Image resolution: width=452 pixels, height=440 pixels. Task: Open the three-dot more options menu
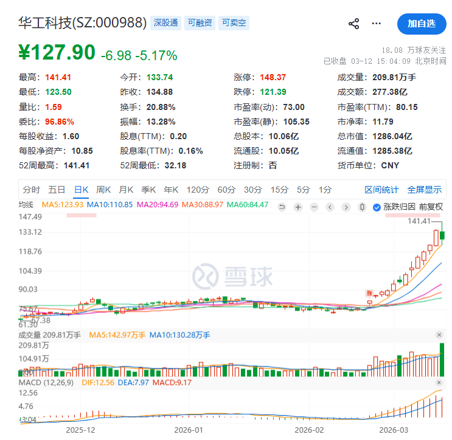[x=376, y=24]
